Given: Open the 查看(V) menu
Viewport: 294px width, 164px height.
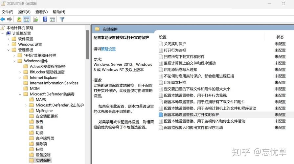Looking at the screenshot, I should [x=41, y=12].
